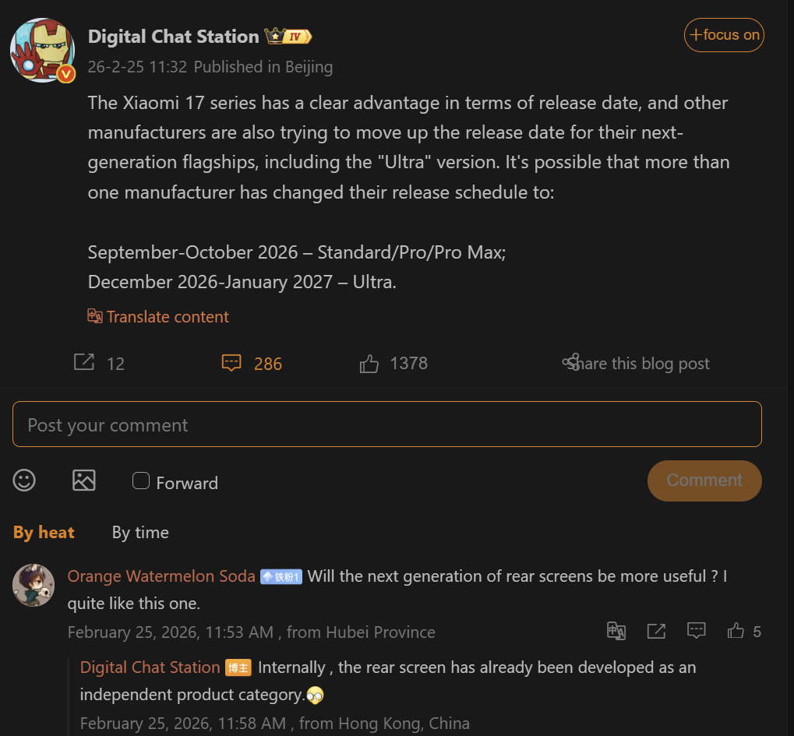Image resolution: width=794 pixels, height=736 pixels.
Task: Open Digital Chat Station's Iron Man avatar
Action: [x=42, y=51]
